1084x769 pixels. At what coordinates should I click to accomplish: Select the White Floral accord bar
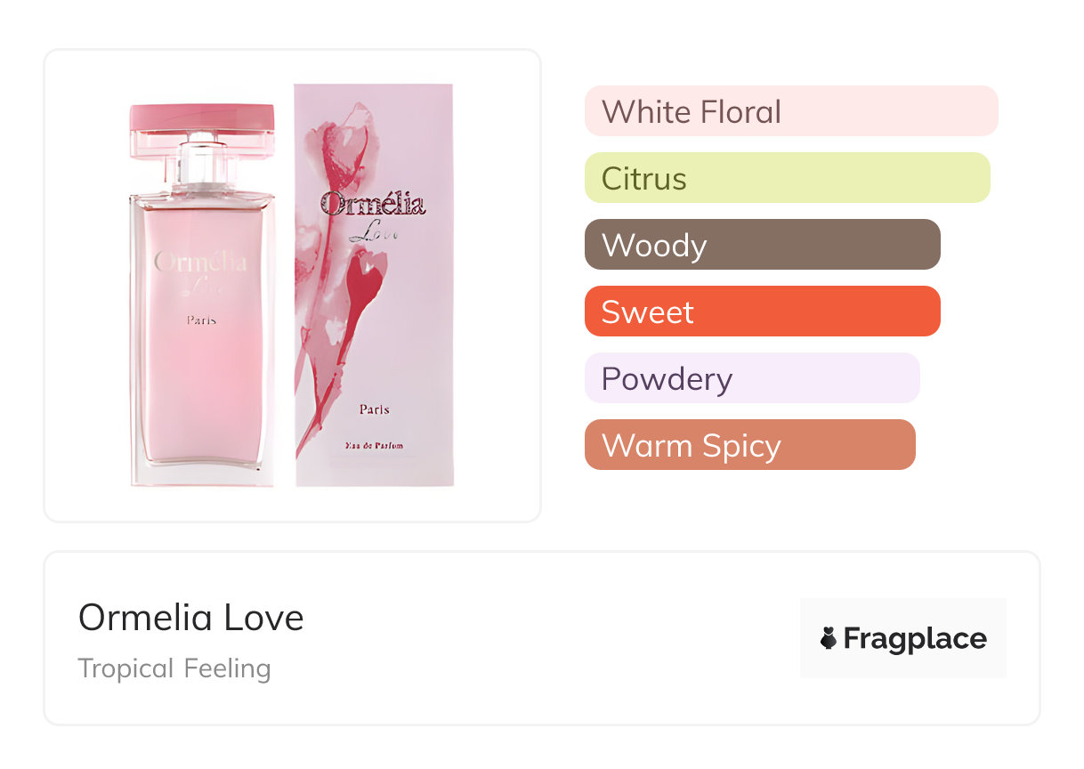[791, 111]
